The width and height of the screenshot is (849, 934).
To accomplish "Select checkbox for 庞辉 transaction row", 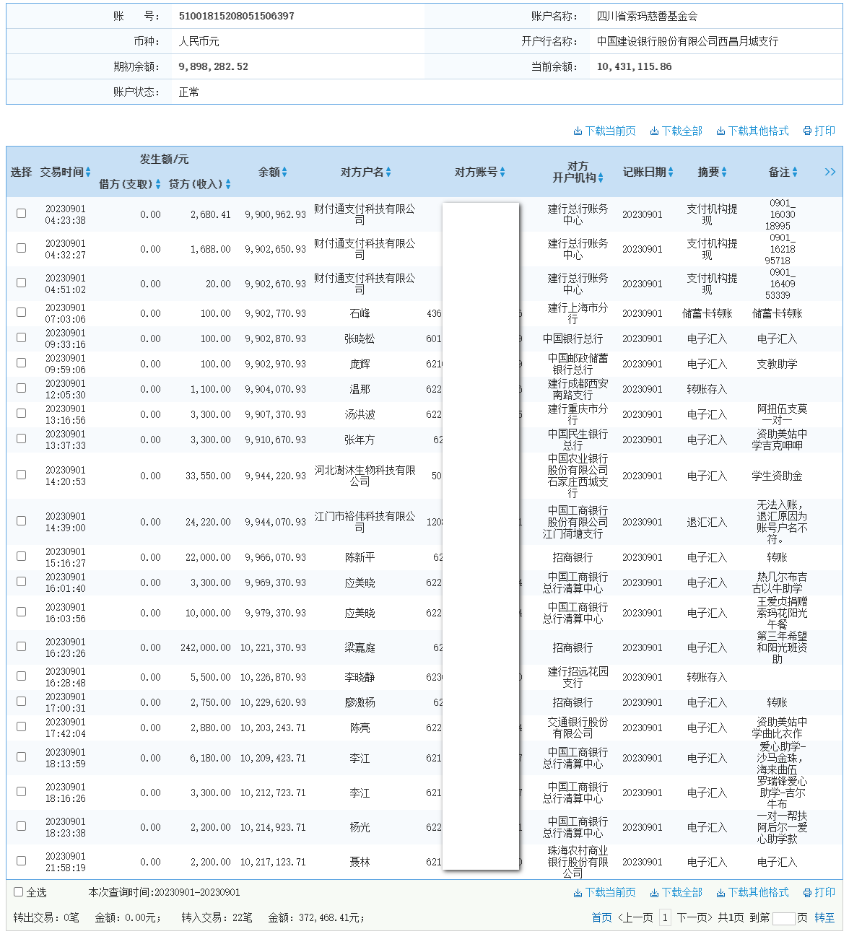I will click(x=21, y=363).
